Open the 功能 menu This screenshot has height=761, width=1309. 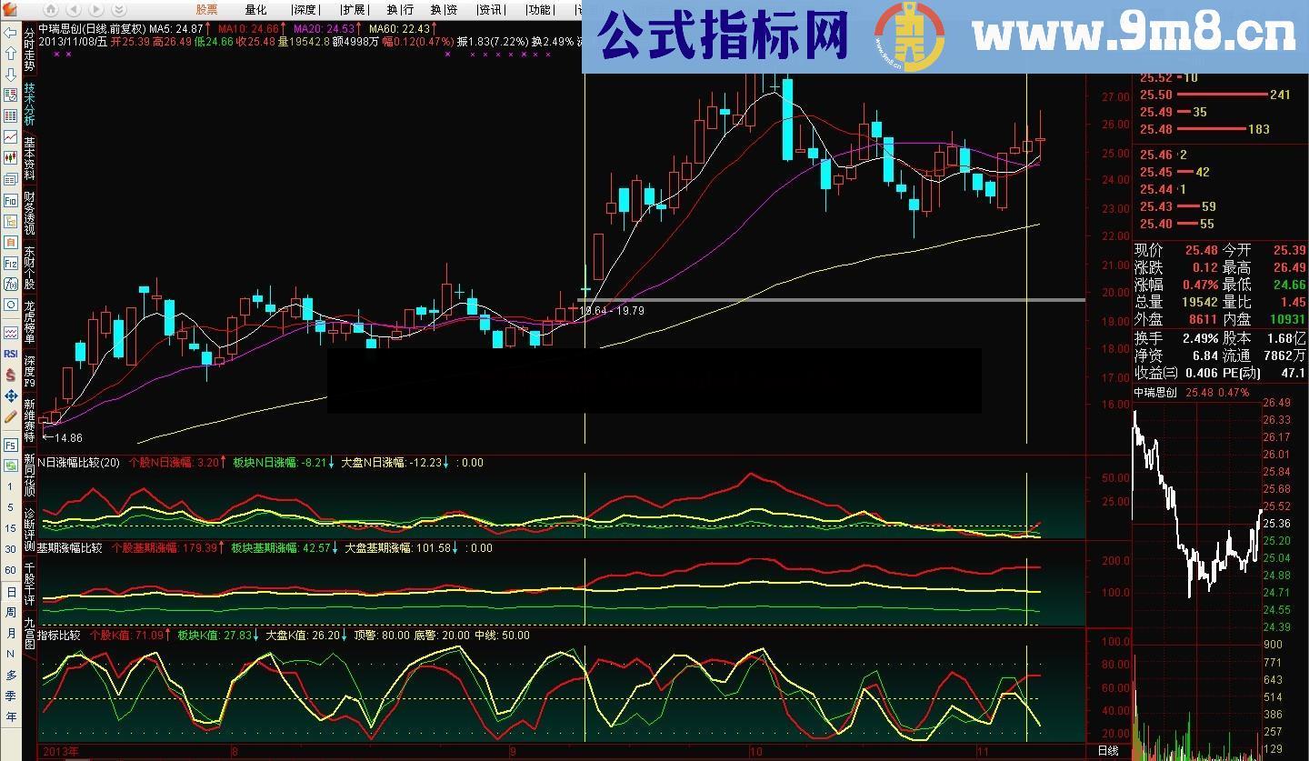[x=539, y=9]
